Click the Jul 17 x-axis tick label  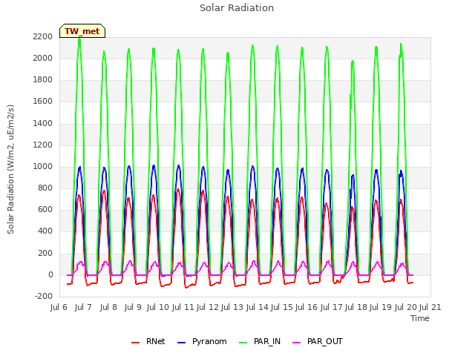click(332, 307)
